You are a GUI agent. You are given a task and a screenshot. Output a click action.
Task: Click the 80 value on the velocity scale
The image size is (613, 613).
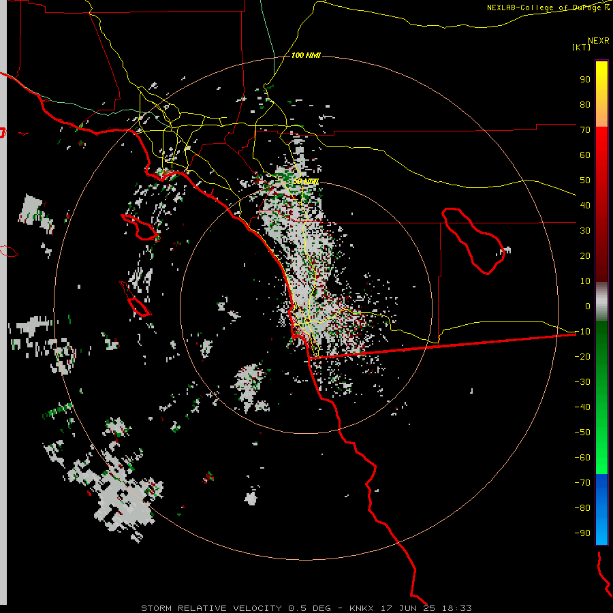[585, 104]
